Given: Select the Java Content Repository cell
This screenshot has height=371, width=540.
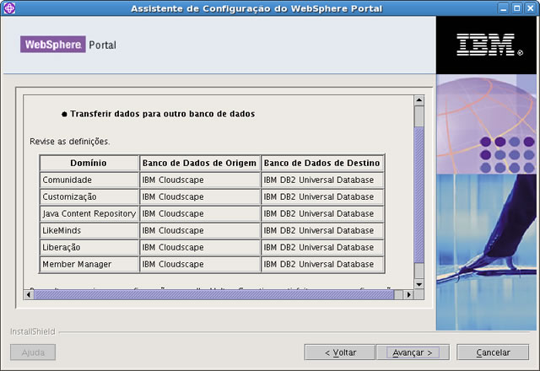Looking at the screenshot, I should click(x=89, y=213).
